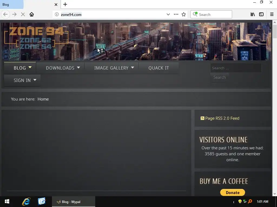This screenshot has width=277, height=207.
Task: Open the SIGN IN menu
Action: [x=22, y=80]
